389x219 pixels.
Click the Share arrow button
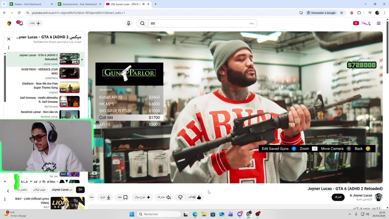pyautogui.click(x=164, y=197)
